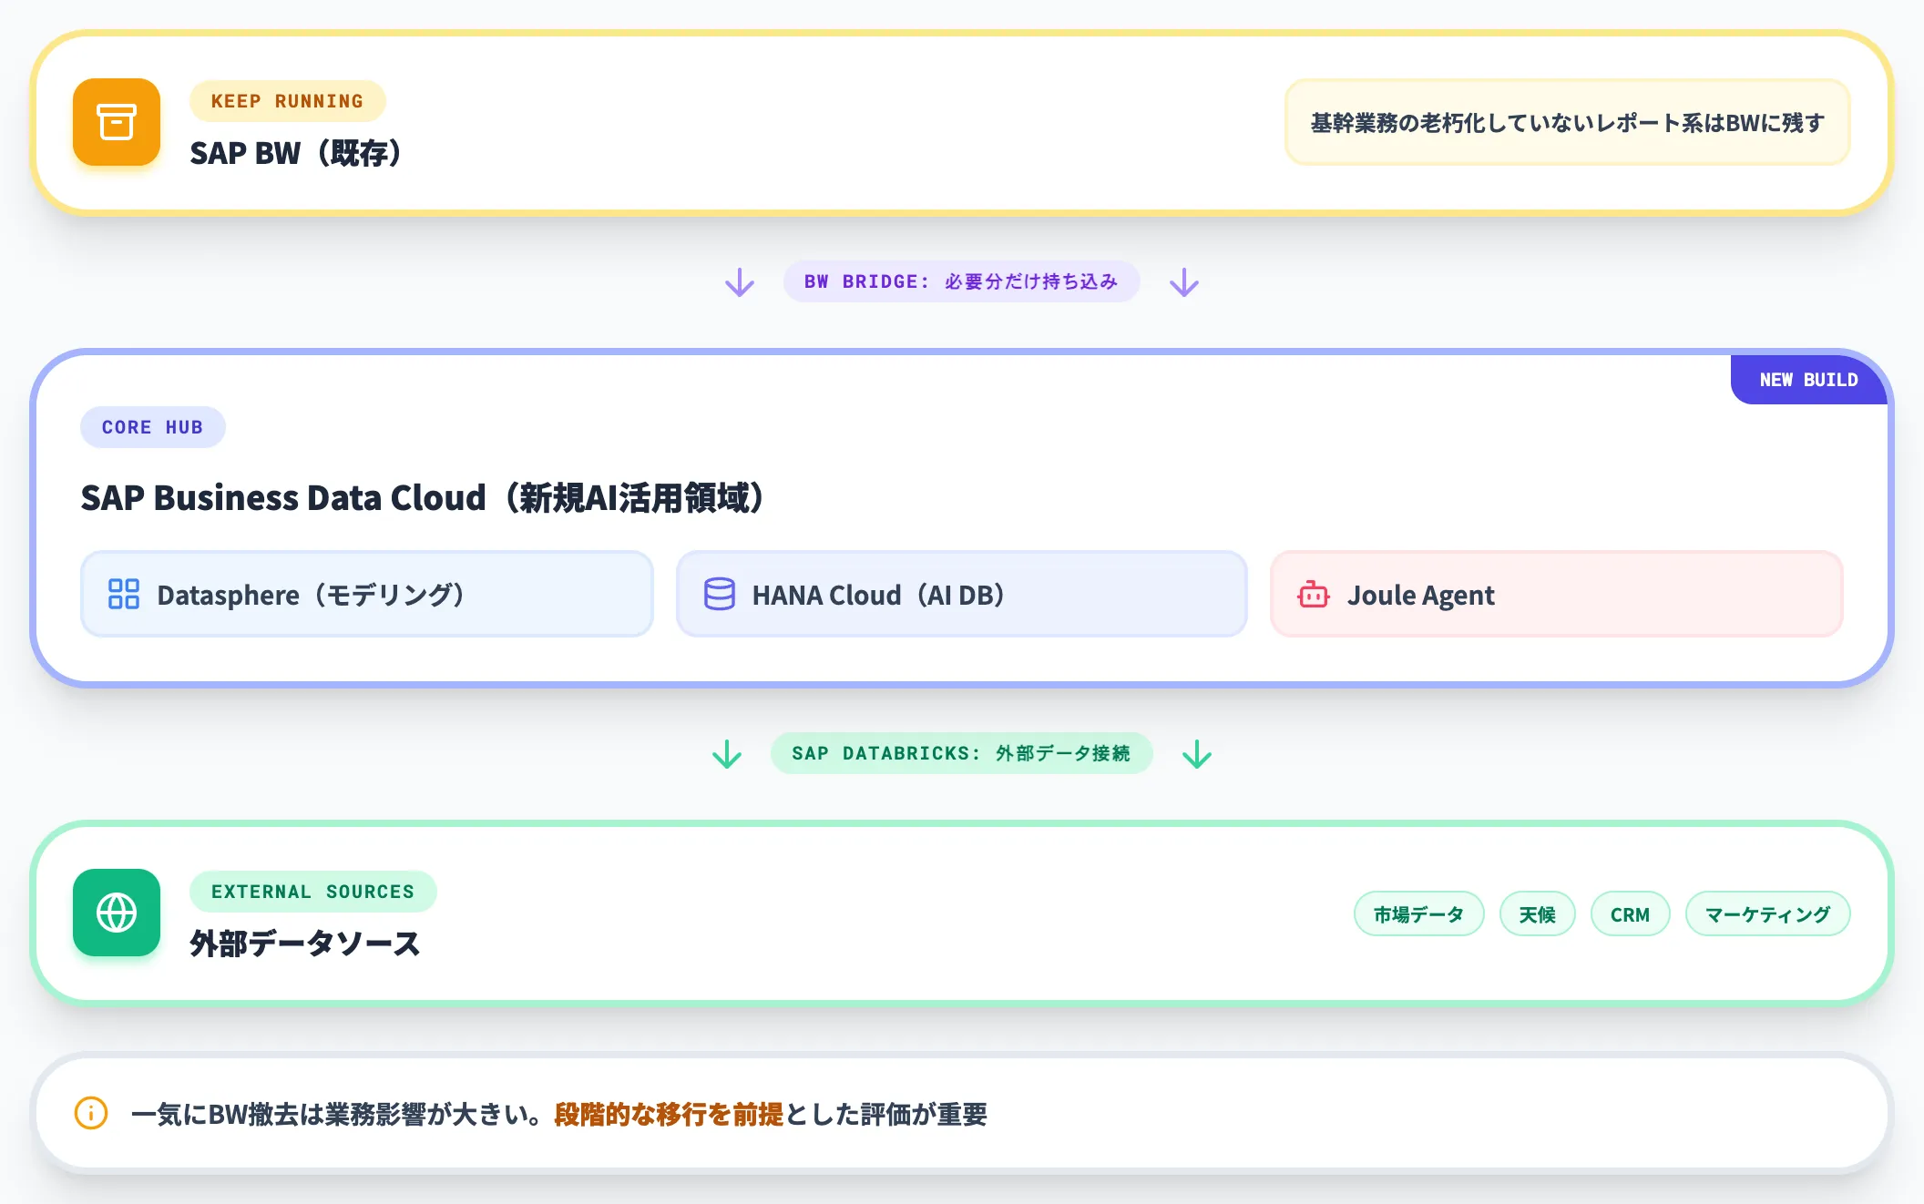Click the green globe icon

(117, 913)
